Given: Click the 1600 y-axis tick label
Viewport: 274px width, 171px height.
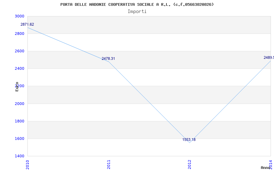Looking at the screenshot, I should [x=19, y=139].
